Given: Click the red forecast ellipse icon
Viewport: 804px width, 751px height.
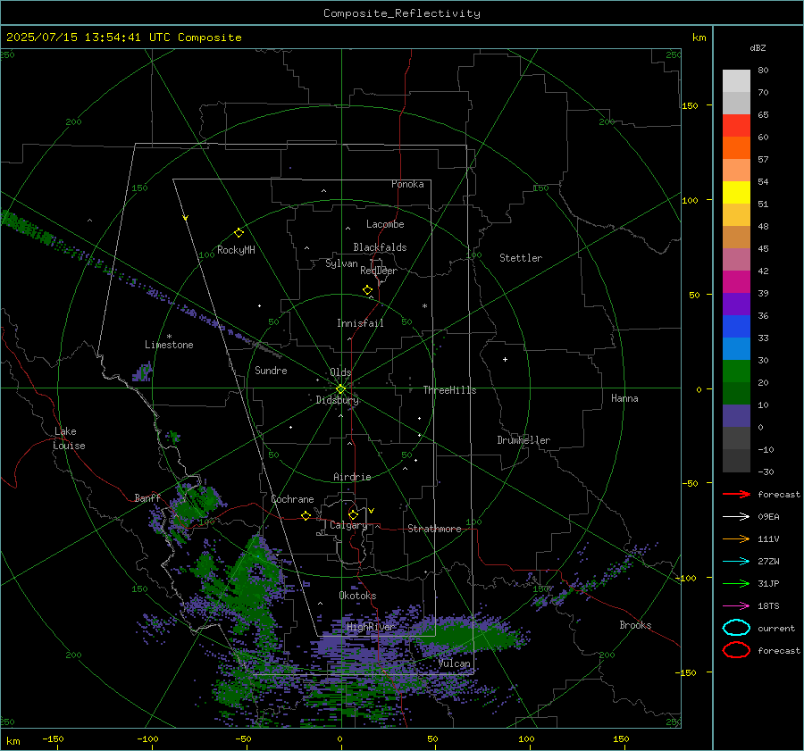Looking at the screenshot, I should [736, 650].
